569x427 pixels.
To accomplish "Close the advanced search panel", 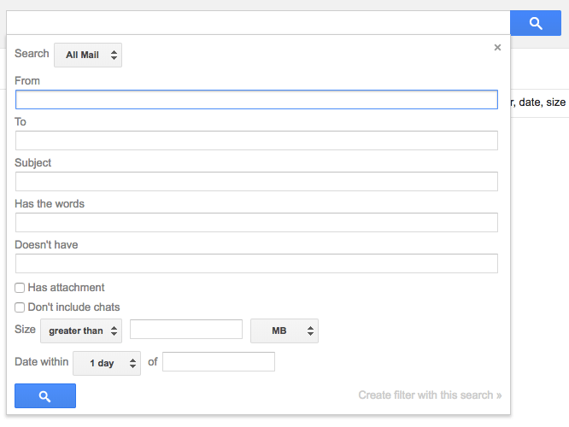I will pyautogui.click(x=497, y=48).
